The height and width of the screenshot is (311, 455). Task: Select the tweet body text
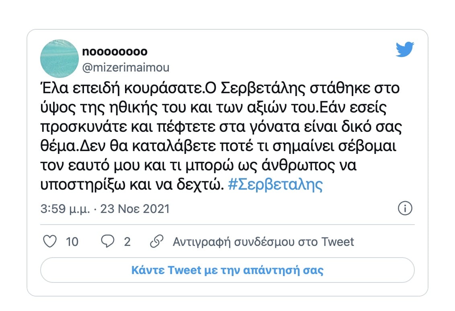pos(221,135)
